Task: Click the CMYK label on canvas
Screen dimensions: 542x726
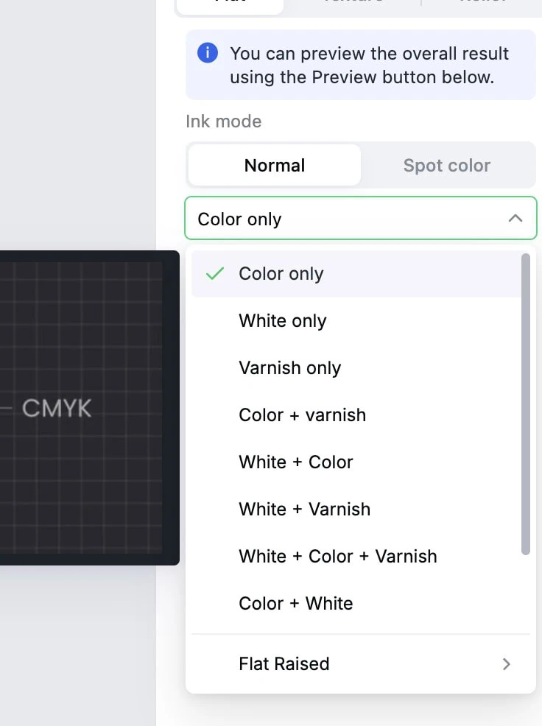Action: pos(57,409)
